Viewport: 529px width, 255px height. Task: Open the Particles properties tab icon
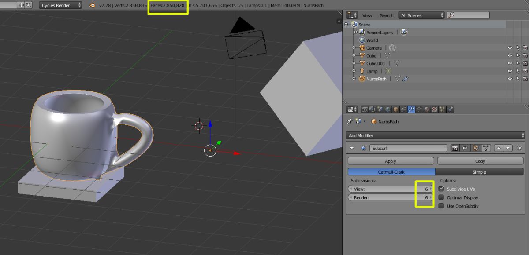pos(443,109)
